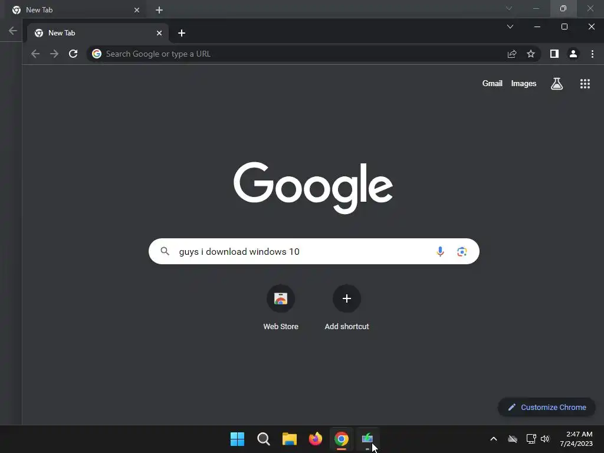Click the volume tray icon
604x453 pixels.
pos(545,439)
